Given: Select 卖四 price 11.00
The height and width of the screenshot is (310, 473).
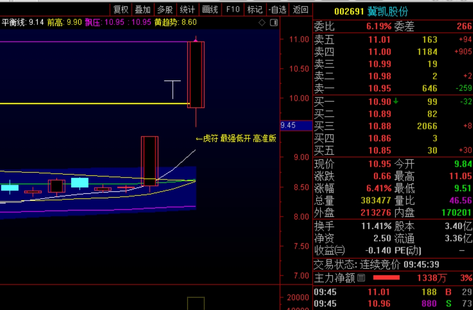Looking at the screenshot, I should [x=379, y=52].
